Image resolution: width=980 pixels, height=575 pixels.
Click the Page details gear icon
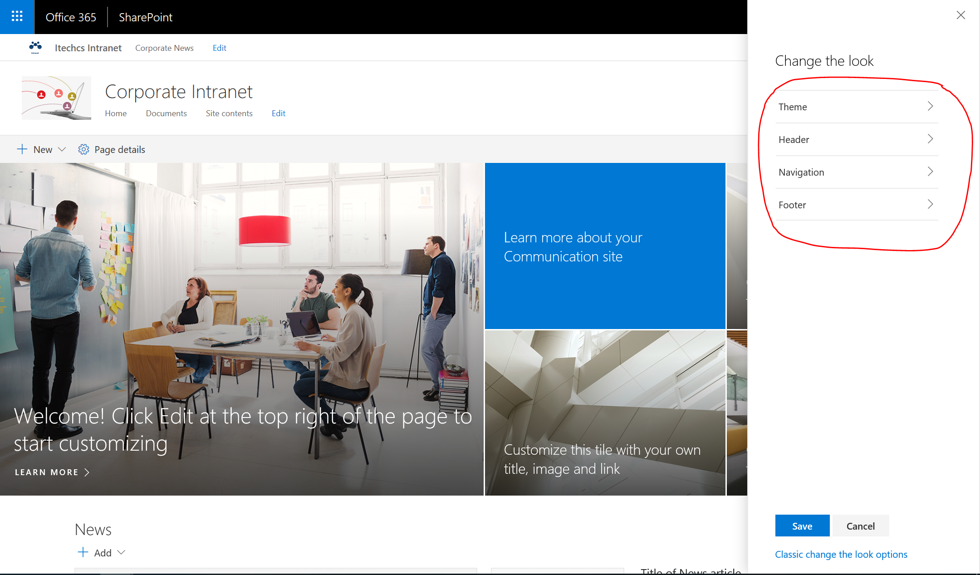coord(83,149)
